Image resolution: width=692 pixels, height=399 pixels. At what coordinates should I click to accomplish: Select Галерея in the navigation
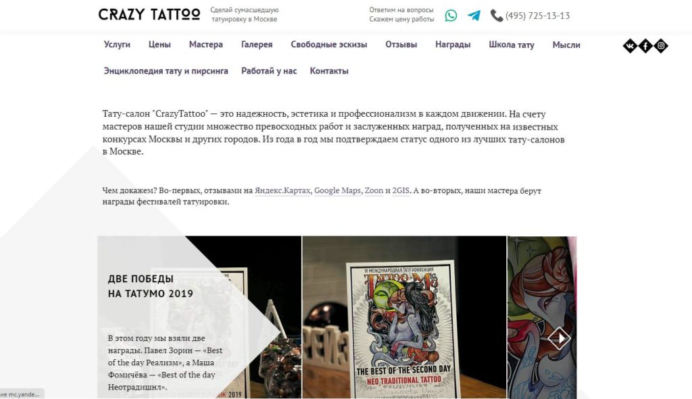(257, 45)
